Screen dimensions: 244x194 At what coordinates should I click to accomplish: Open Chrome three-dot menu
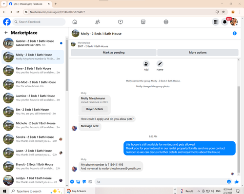click(240, 12)
